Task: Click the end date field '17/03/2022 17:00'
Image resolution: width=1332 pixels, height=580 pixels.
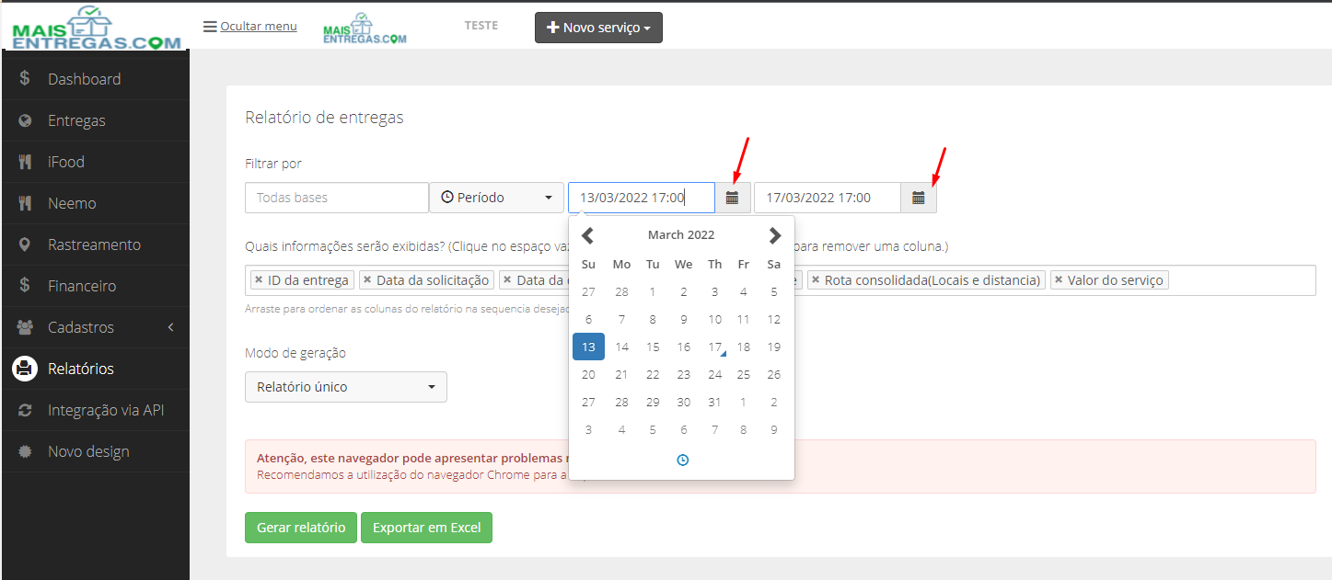Action: 828,198
